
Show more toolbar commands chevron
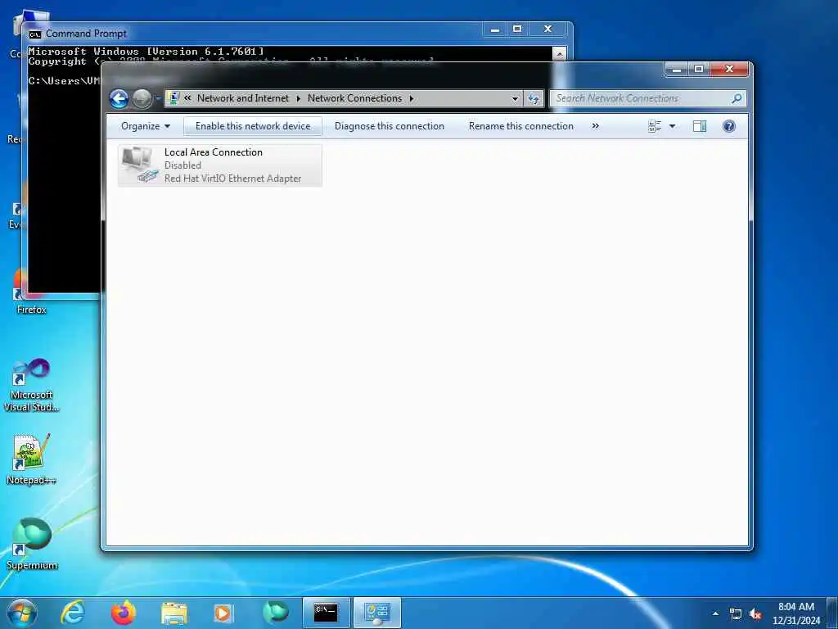596,126
